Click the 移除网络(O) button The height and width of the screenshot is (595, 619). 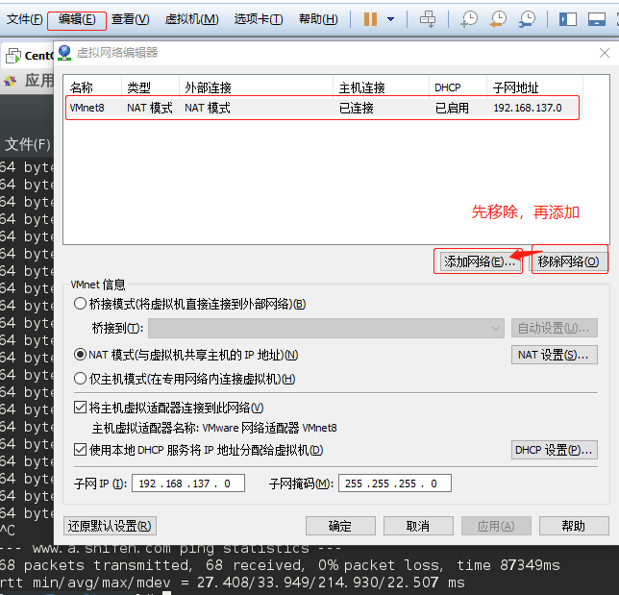(568, 261)
